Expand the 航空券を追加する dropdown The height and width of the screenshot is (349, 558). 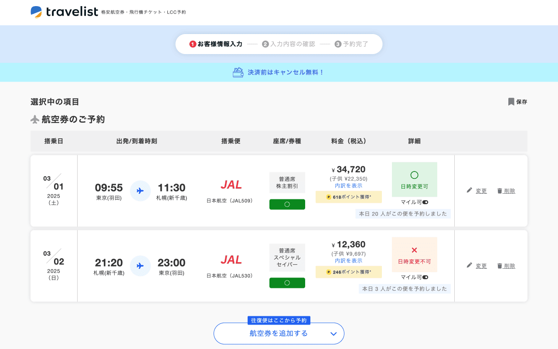click(279, 334)
